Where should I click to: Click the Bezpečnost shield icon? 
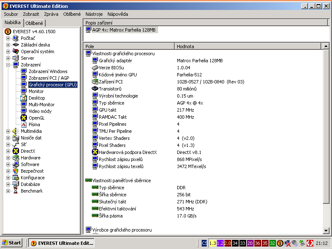pos(16,171)
